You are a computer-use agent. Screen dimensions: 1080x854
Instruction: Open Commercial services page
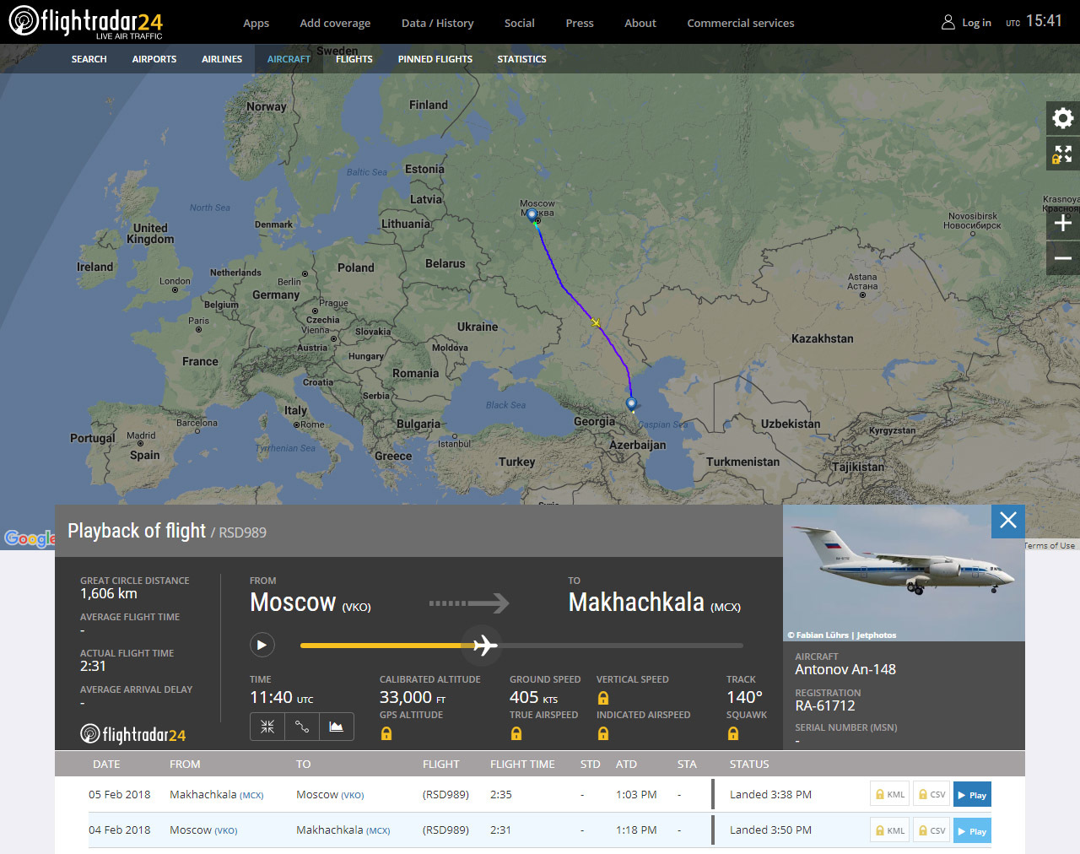click(x=741, y=23)
